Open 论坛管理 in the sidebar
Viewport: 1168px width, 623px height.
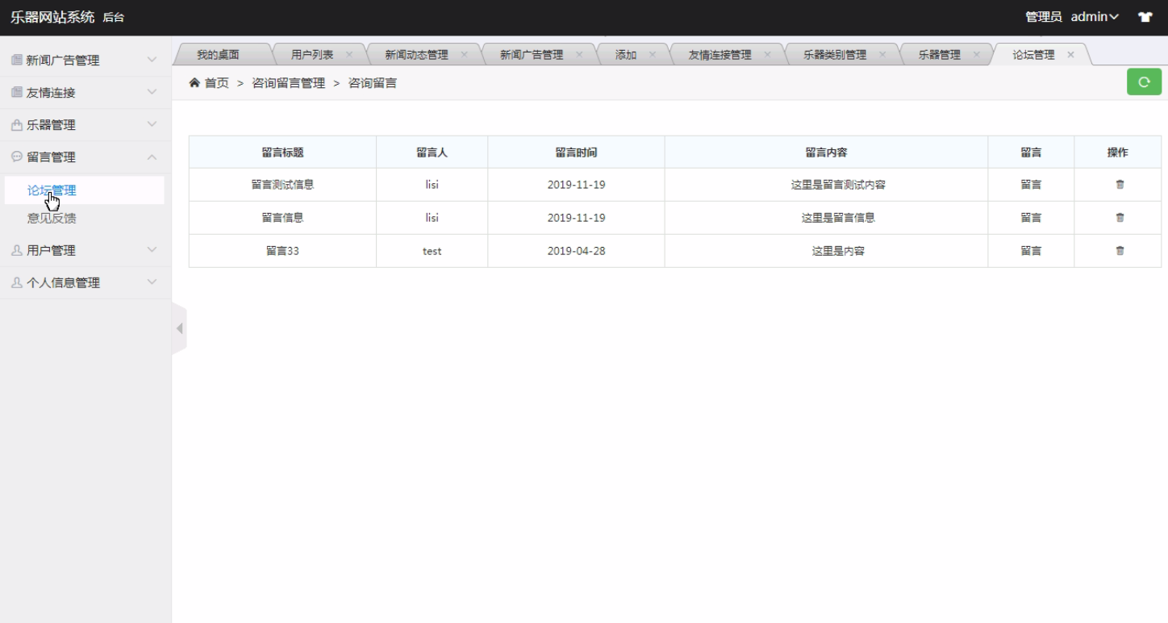[52, 190]
